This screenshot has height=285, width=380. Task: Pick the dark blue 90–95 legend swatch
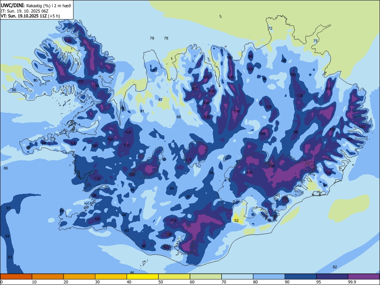[301, 277]
